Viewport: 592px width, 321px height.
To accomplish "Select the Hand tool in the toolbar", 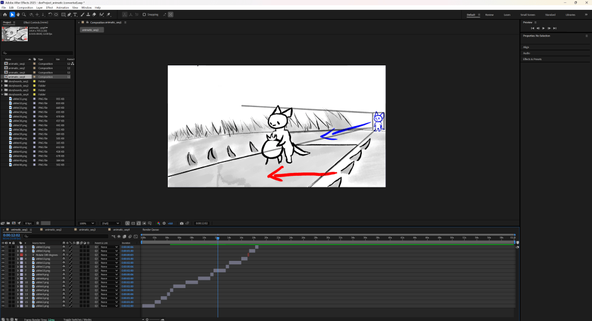I will 19,14.
